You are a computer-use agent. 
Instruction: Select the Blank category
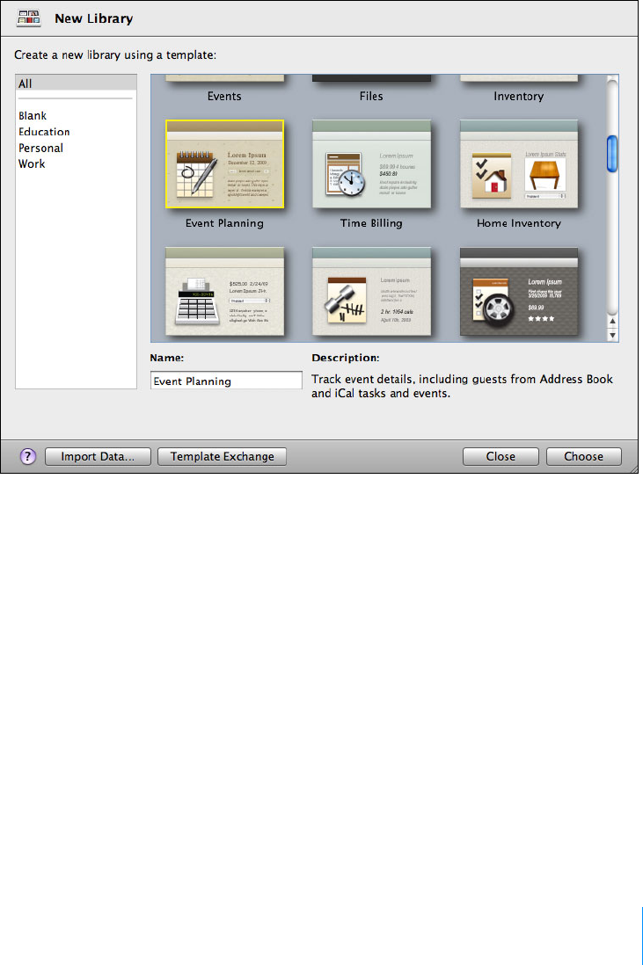coord(33,116)
